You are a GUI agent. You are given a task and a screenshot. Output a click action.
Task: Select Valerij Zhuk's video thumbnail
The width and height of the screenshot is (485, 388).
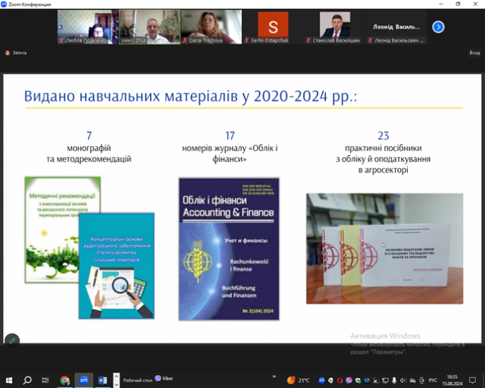click(149, 27)
